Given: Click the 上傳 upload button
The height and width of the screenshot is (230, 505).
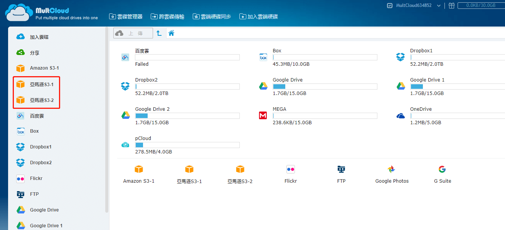Looking at the screenshot, I should click(x=133, y=33).
